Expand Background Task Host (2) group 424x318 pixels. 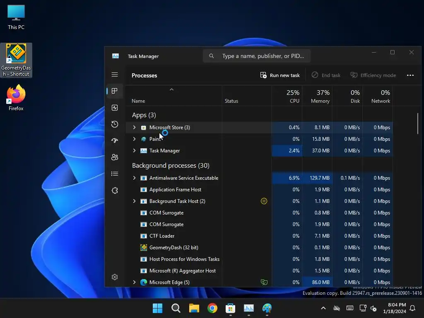tap(135, 201)
